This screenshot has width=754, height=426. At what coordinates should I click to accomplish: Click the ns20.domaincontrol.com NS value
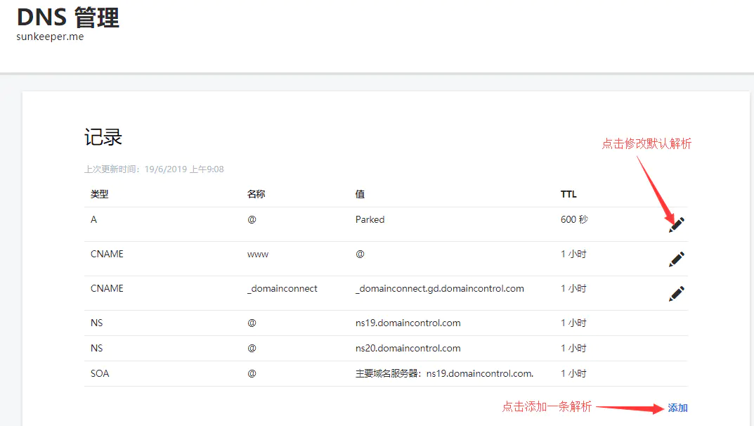coord(408,348)
